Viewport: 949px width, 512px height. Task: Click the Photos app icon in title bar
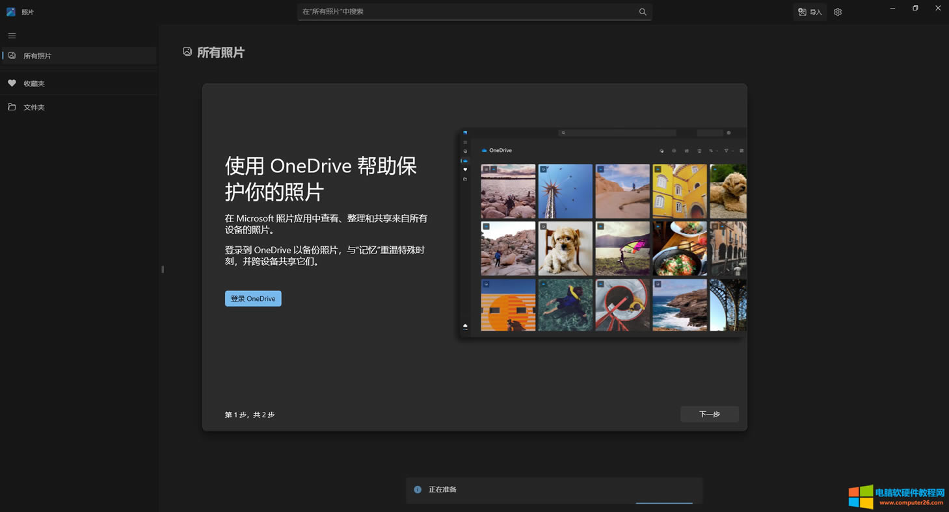pyautogui.click(x=10, y=12)
